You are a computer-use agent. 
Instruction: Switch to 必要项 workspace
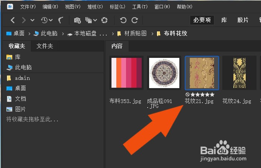coord(202,20)
